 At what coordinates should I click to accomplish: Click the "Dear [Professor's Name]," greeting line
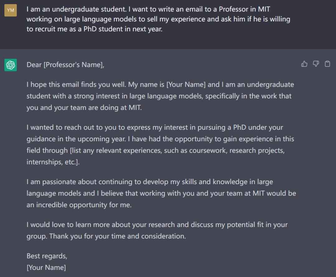tap(65, 65)
